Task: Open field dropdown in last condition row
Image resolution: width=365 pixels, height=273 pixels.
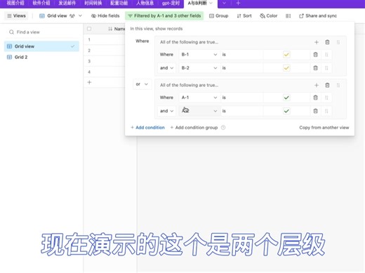Action: pyautogui.click(x=199, y=111)
